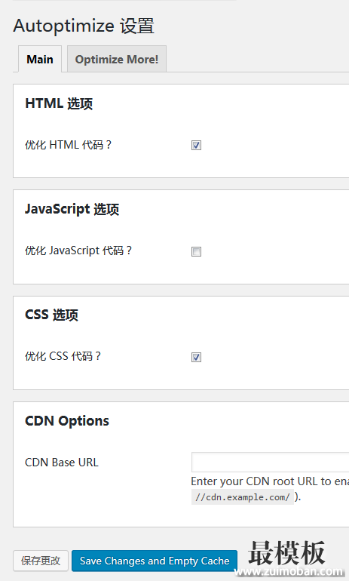
Task: Disable the optimize CSS code checkbox
Action: (196, 357)
